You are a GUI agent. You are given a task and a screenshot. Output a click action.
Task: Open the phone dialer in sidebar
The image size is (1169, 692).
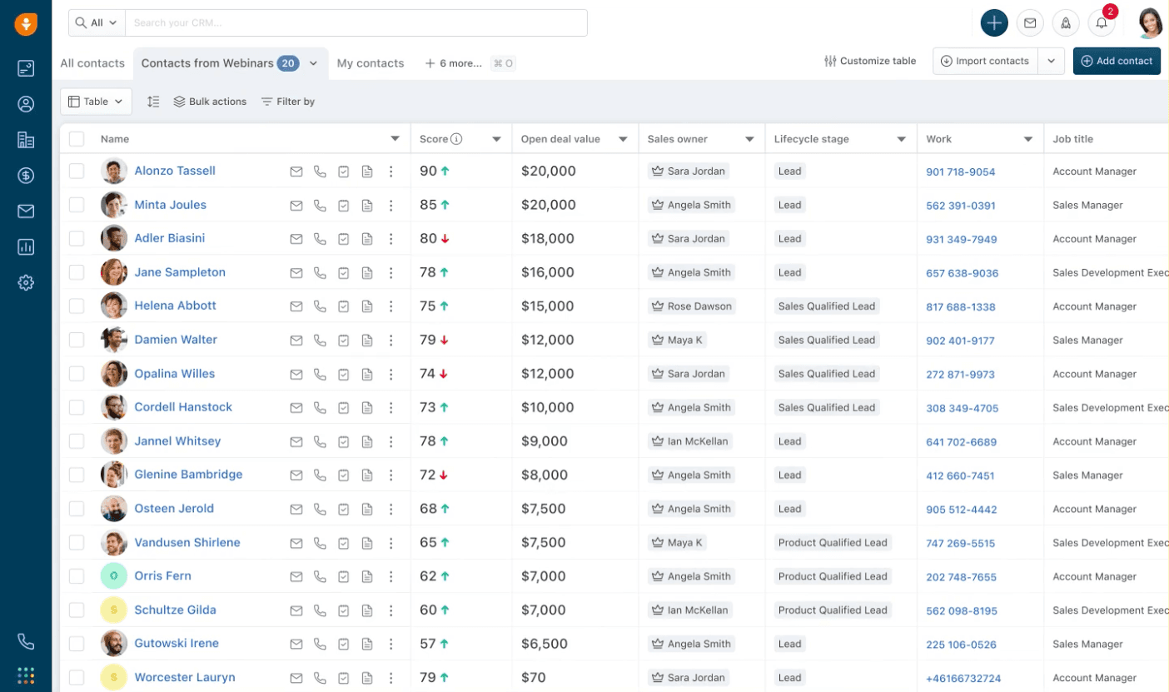tap(26, 641)
